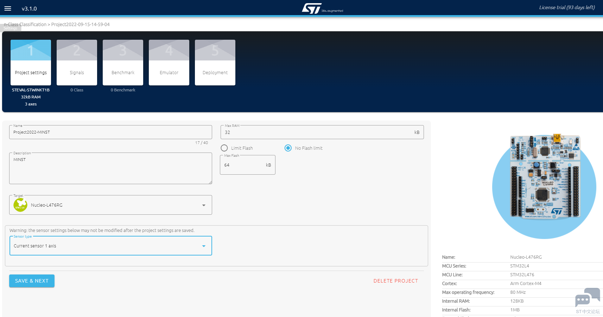Click the Arm Cortex-M4 value
Screen dimensions: 603x317
click(526, 284)
